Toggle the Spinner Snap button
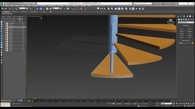The image size is (195, 109). (x=82, y=9)
